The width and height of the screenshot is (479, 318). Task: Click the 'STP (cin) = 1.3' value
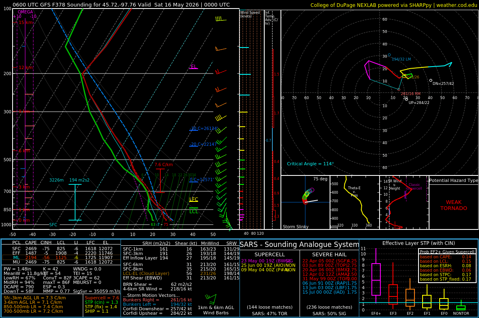101,303
